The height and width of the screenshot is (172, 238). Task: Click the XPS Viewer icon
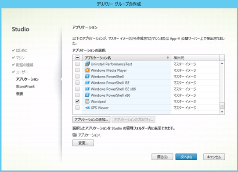coord(87,108)
